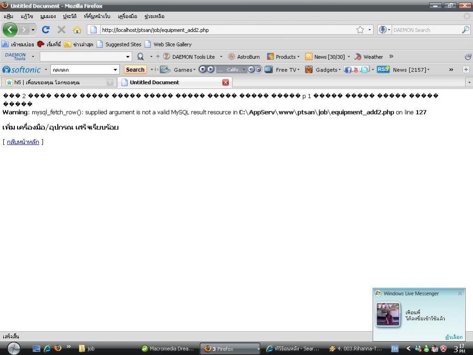
Task: Click the orange Search button on softonic toolbar
Action: pos(135,70)
